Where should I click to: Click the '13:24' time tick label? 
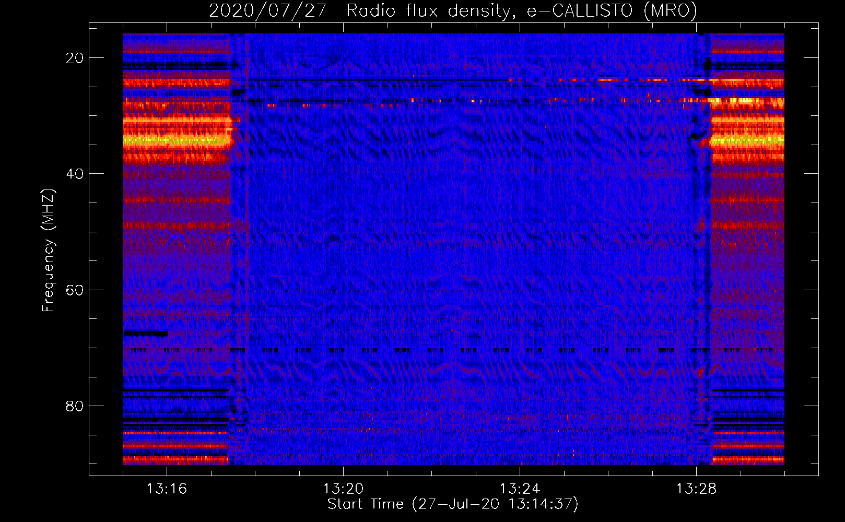point(520,489)
